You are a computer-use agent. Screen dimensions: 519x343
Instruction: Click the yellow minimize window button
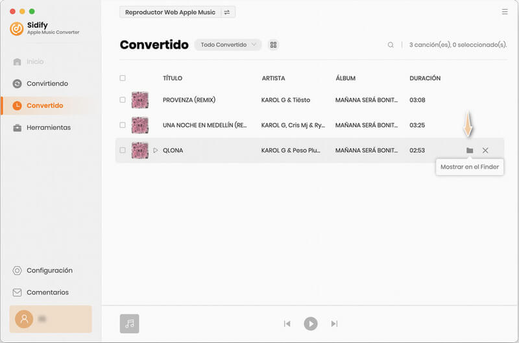pyautogui.click(x=22, y=11)
